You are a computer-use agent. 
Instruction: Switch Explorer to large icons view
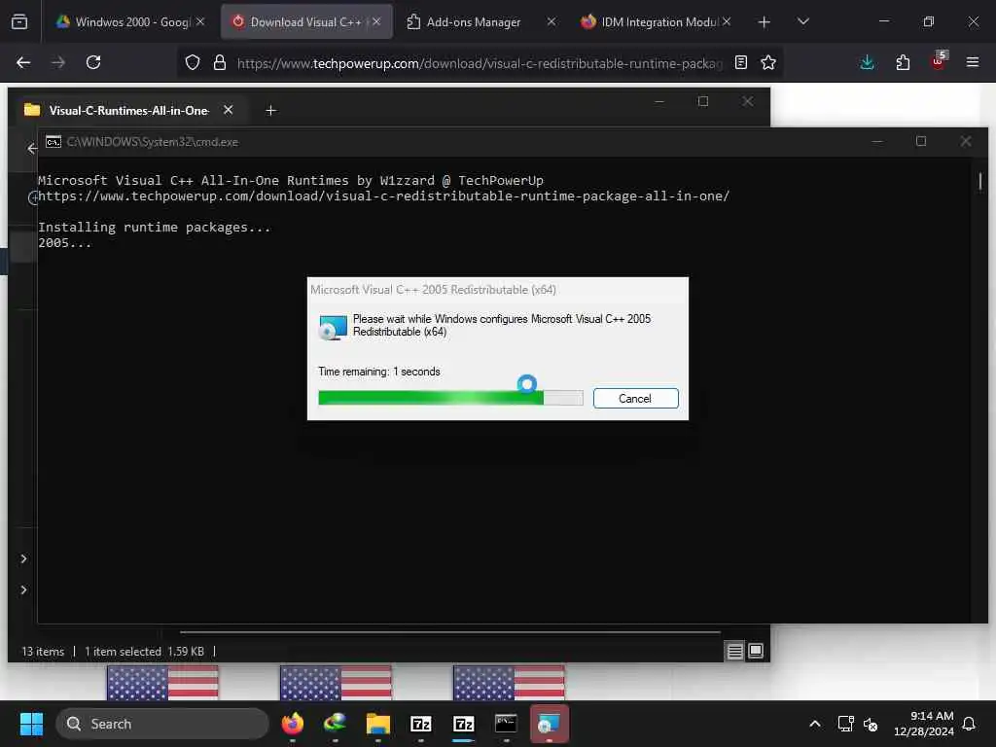pos(756,651)
